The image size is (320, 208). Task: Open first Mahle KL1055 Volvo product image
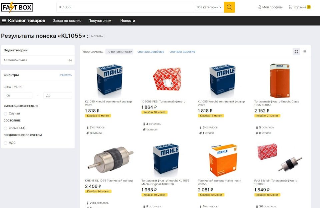tap(109, 81)
